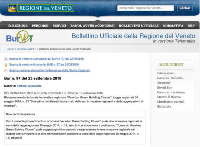Go to Sommario BURV breadcrumb
This screenshot has height=147, width=200.
[x=27, y=49]
